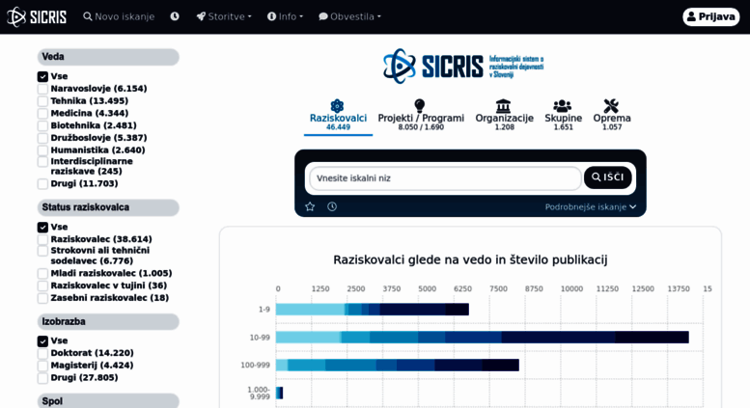Check Doktorat (14.220) filter
This screenshot has height=408, width=750.
click(x=42, y=354)
